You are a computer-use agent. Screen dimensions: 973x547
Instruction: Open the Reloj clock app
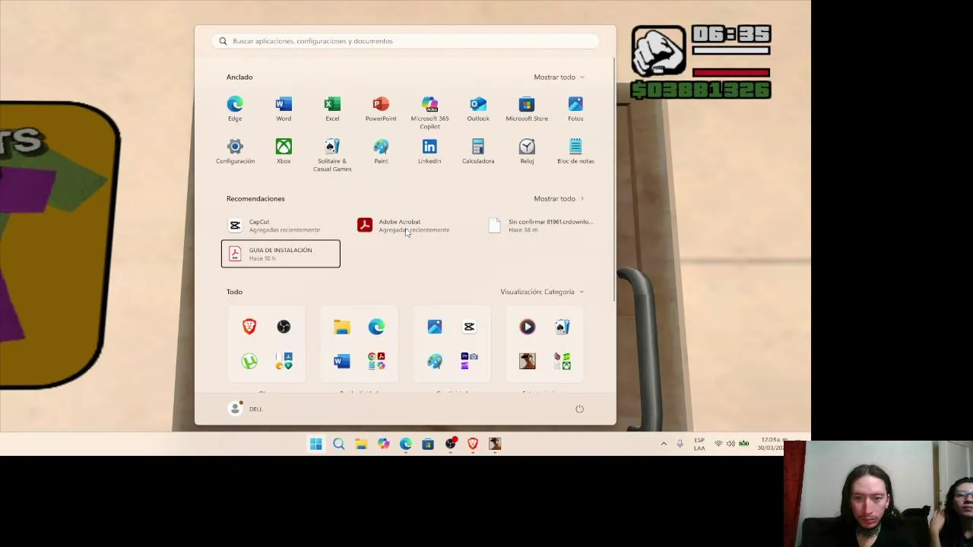527,151
